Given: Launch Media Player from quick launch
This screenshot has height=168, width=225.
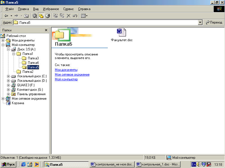Looking at the screenshot, I should pyautogui.click(x=36, y=164).
